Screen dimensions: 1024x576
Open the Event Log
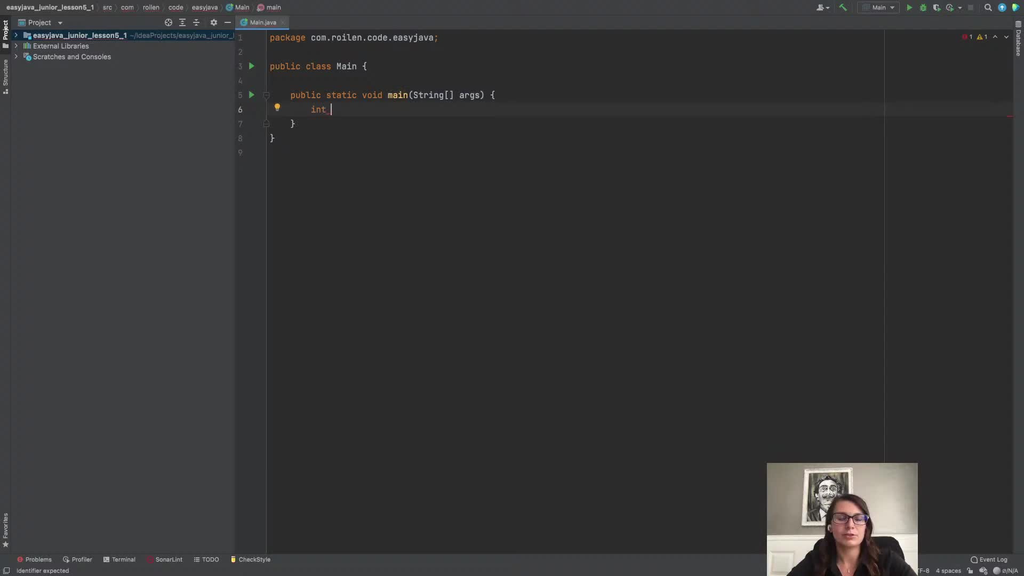pos(989,559)
